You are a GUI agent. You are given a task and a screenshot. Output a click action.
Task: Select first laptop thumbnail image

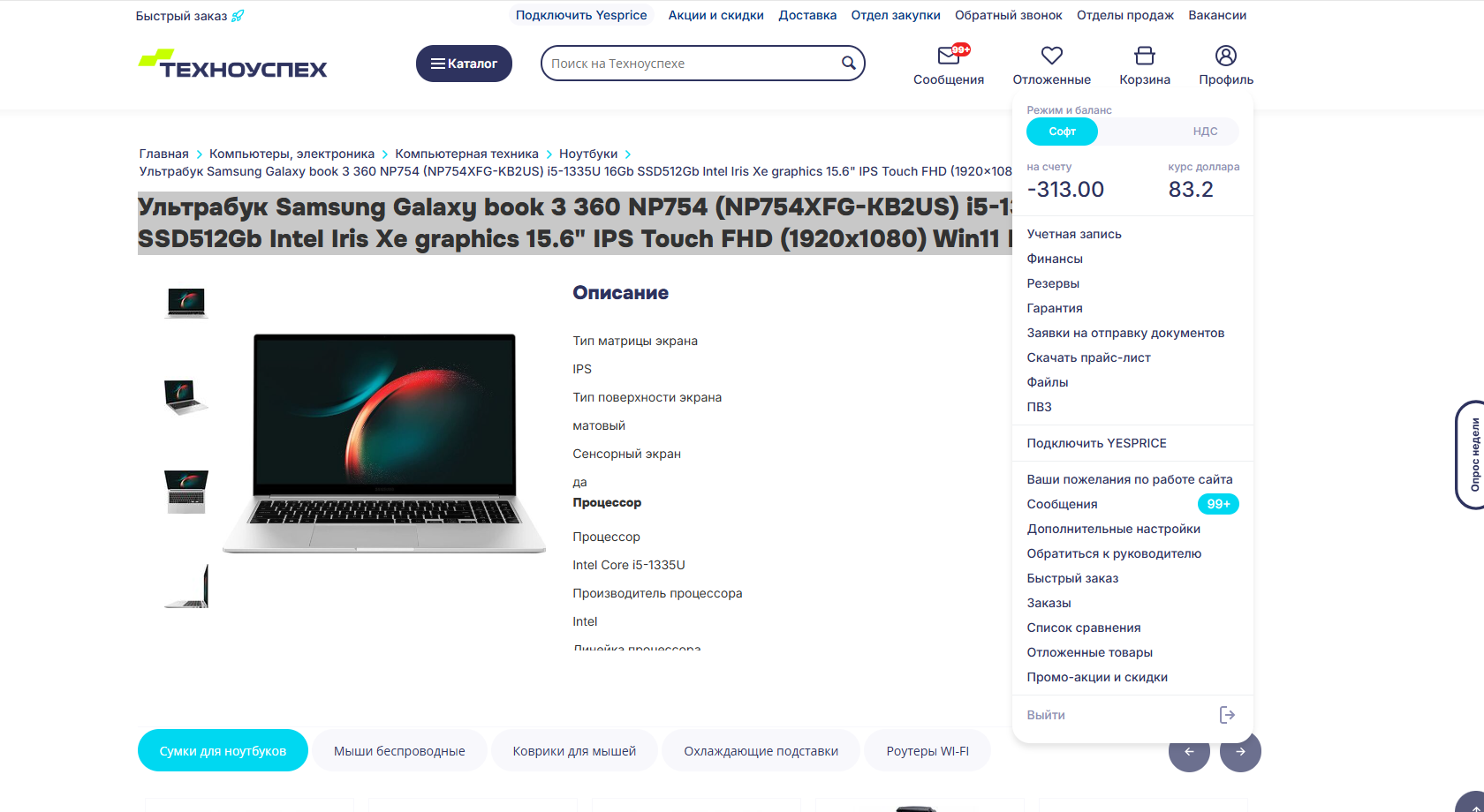pos(186,303)
